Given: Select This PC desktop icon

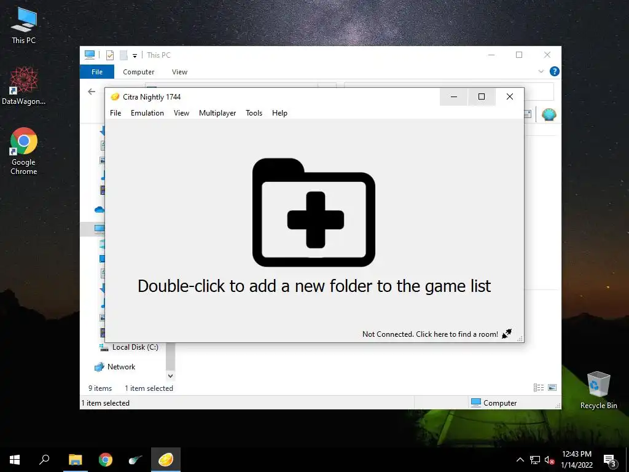Looking at the screenshot, I should tap(24, 25).
